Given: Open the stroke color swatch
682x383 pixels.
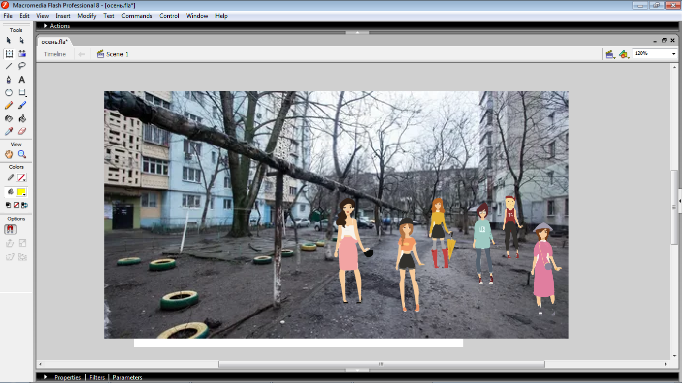Looking at the screenshot, I should point(21,178).
